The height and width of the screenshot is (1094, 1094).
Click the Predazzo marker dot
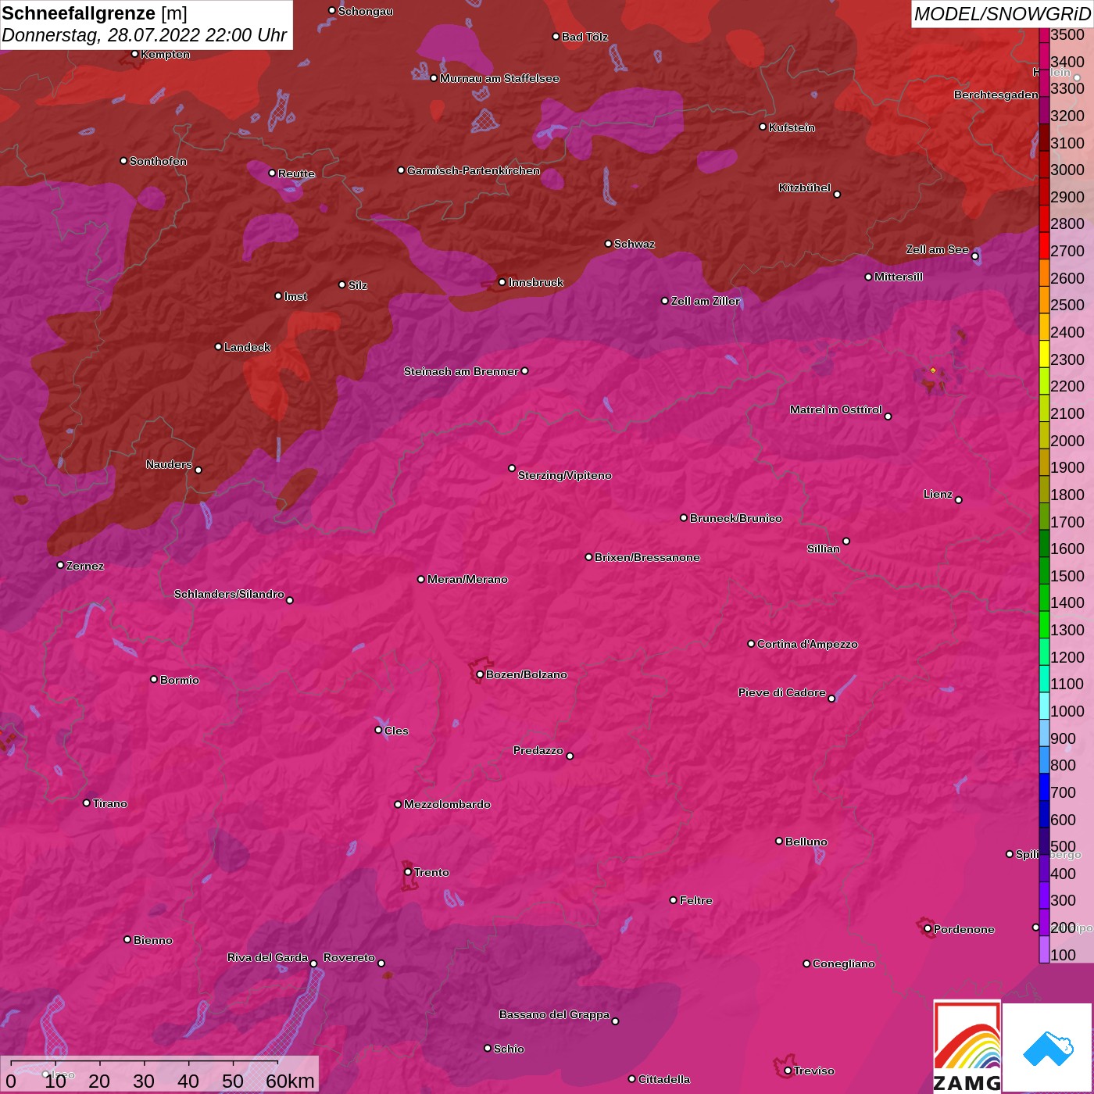(570, 756)
